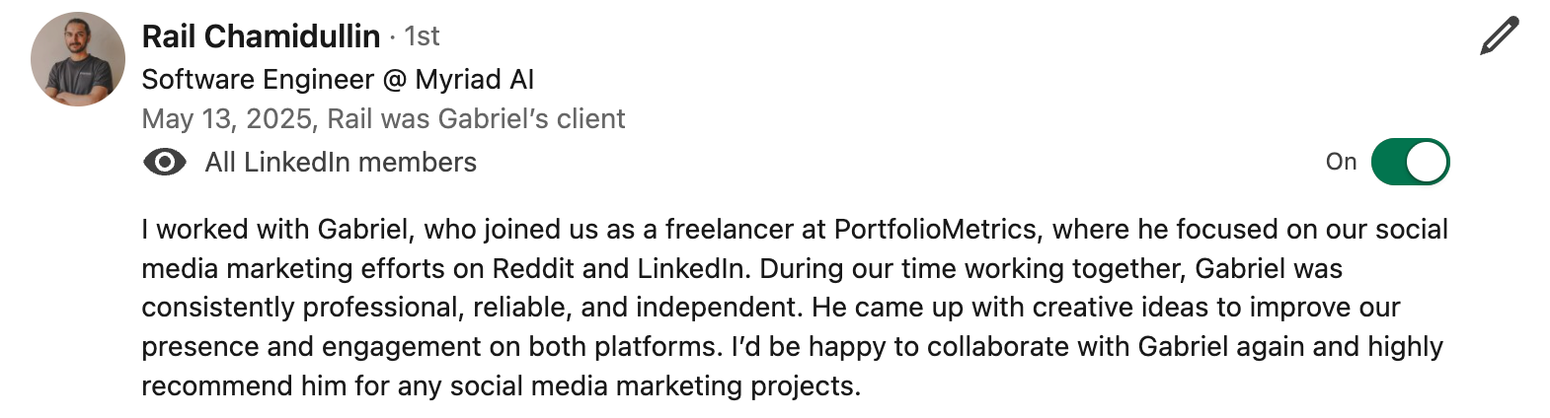Click the pencil edit icon

point(1499,37)
